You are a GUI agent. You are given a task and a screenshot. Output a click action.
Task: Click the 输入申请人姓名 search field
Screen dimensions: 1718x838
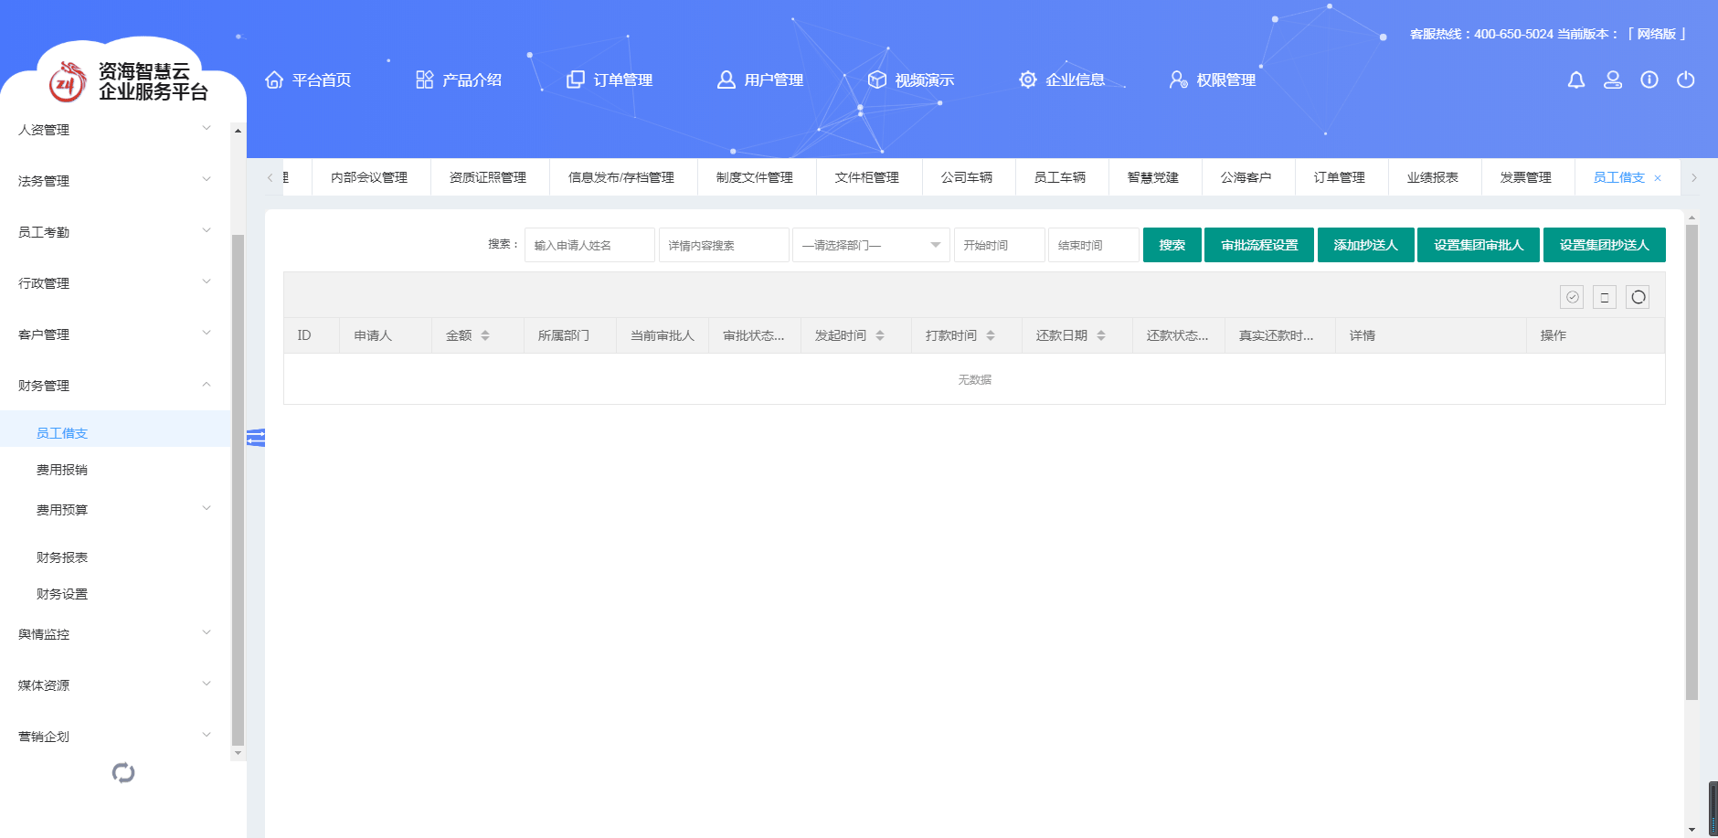coord(589,245)
